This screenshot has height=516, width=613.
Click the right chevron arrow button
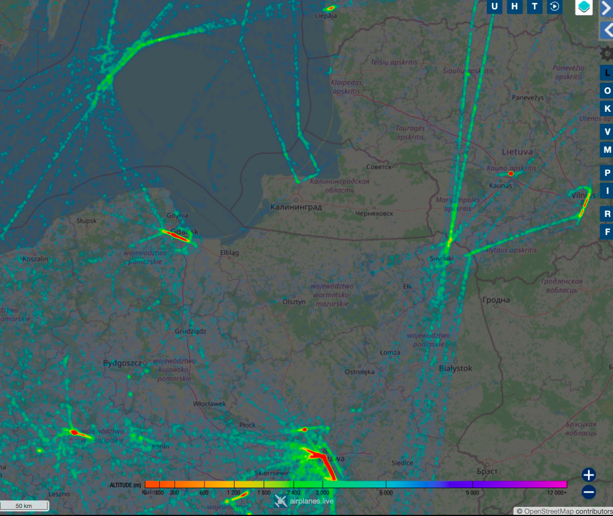606,8
